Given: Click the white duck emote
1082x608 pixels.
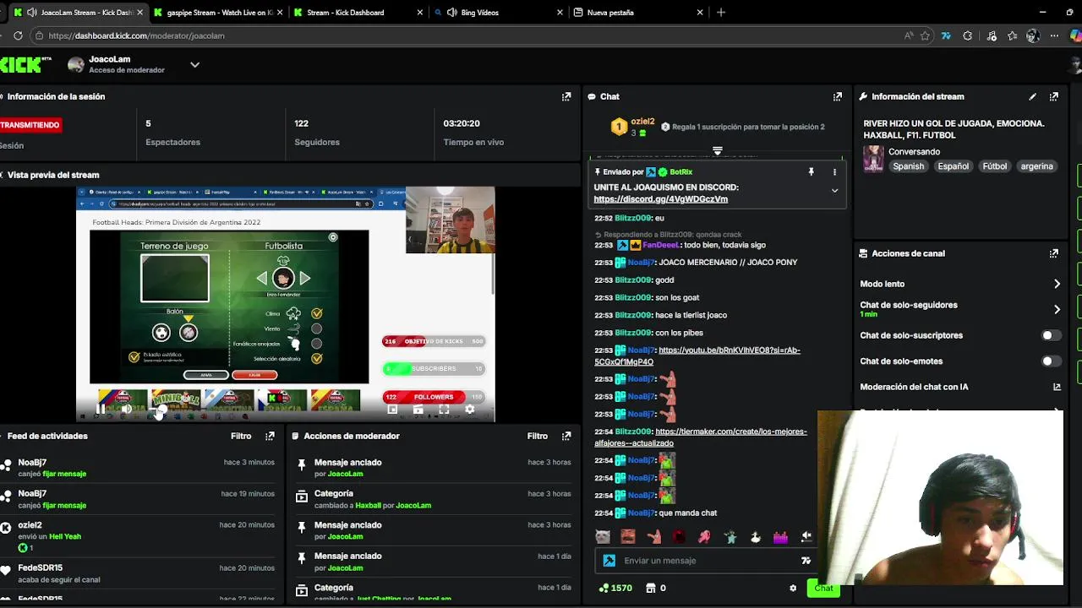Looking at the screenshot, I should point(756,536).
